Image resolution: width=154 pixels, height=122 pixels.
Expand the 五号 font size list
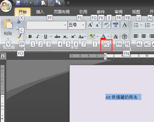tap(83, 25)
